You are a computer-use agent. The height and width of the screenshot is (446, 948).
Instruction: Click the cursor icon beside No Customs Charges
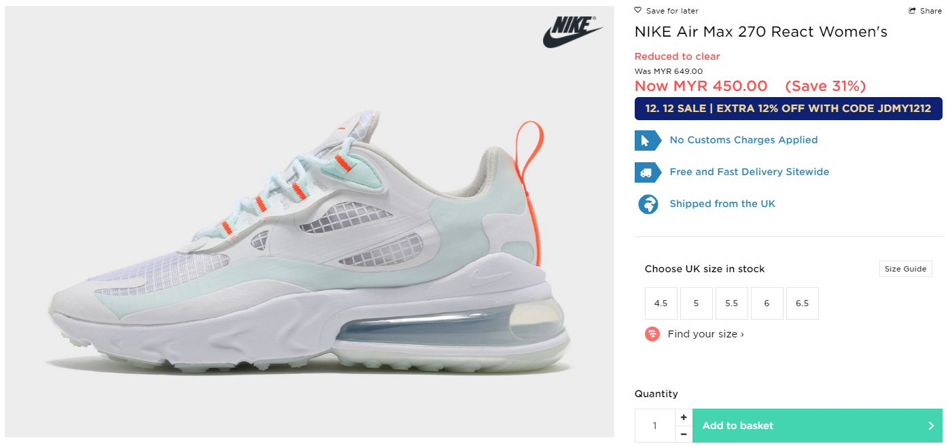tap(648, 141)
